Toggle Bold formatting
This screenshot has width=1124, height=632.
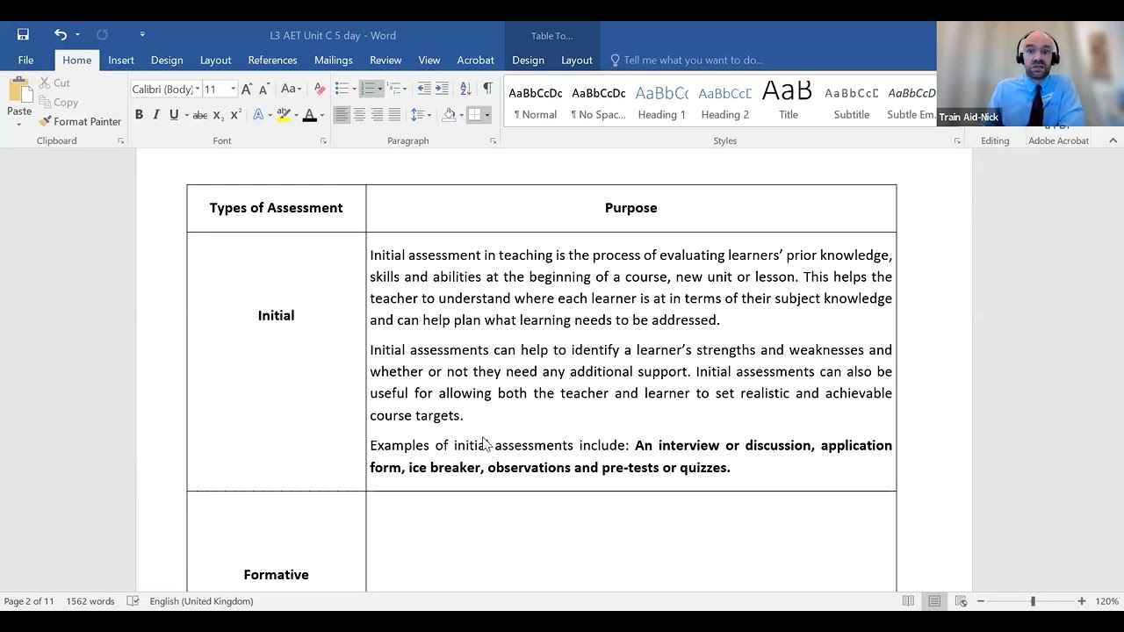(x=139, y=115)
